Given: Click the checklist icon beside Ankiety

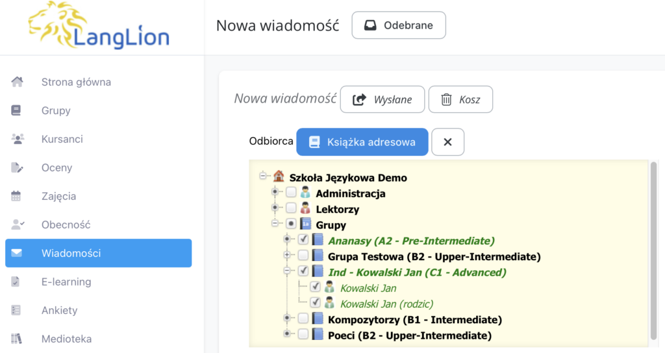Looking at the screenshot, I should tap(17, 310).
